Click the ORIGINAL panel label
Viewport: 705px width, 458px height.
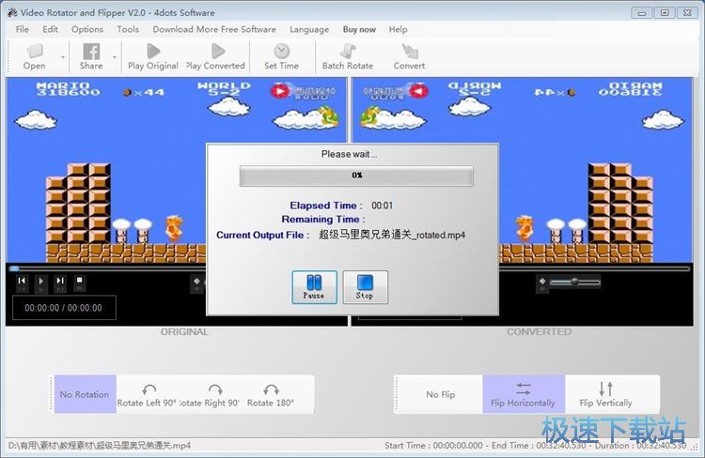coord(184,332)
